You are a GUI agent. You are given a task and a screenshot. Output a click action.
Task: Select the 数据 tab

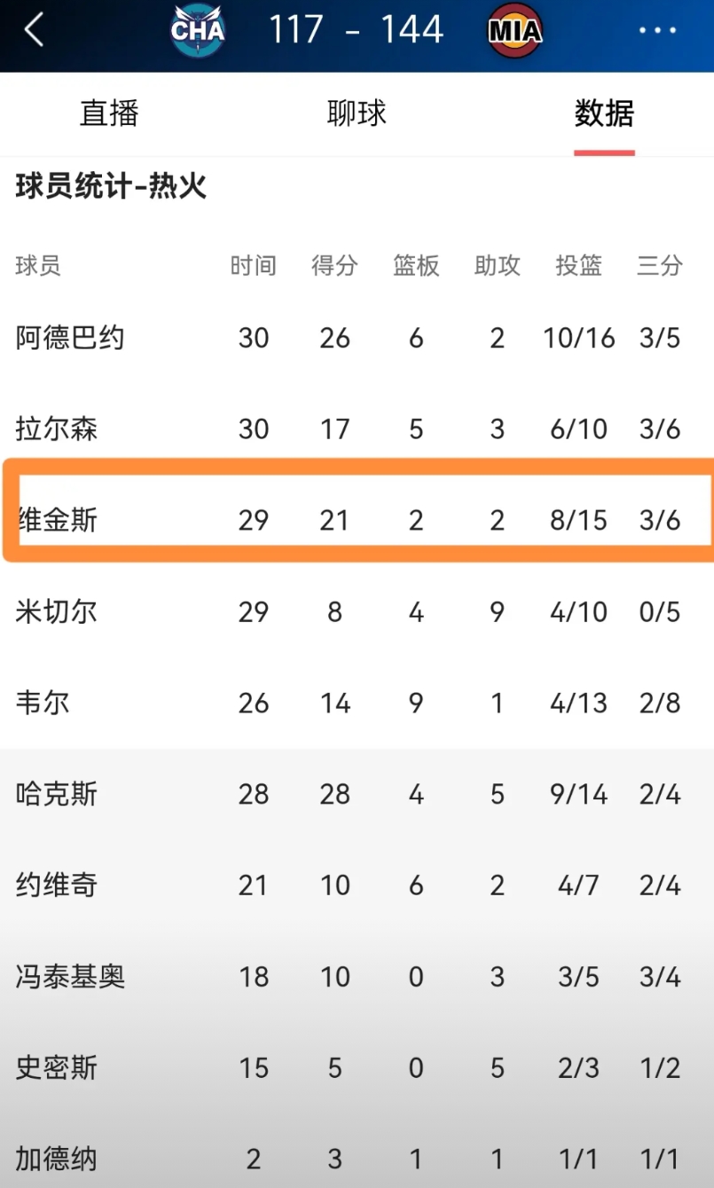coord(604,114)
